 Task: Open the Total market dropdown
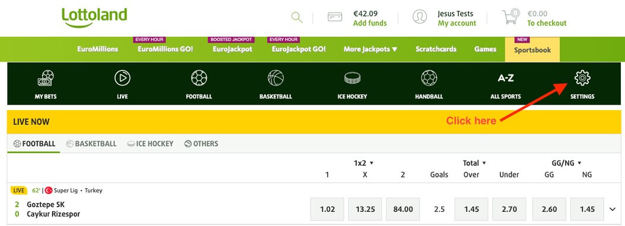474,163
